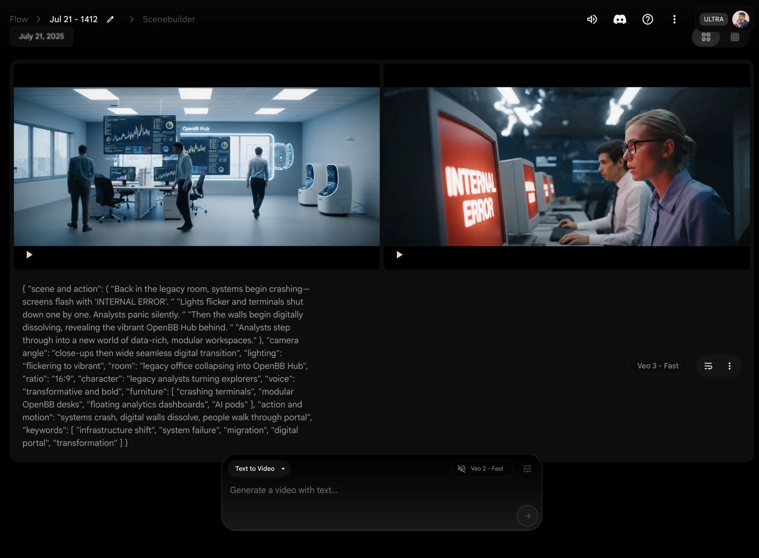
Task: Click the reuse prompt icon beside Veo 3 - Fast
Action: (x=708, y=366)
